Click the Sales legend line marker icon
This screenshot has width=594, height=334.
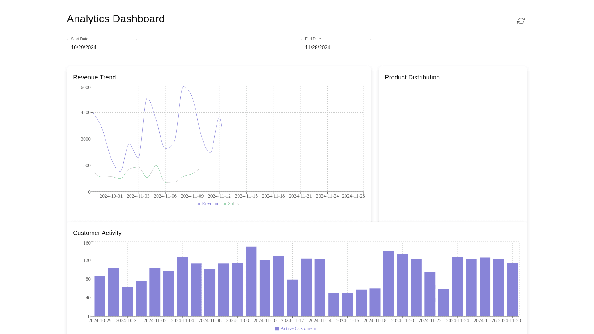point(225,204)
